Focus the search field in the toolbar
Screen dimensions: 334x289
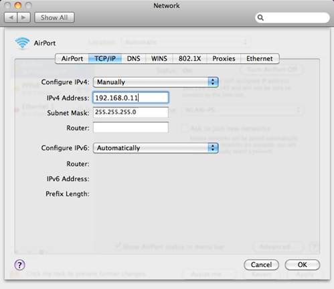[x=293, y=17]
